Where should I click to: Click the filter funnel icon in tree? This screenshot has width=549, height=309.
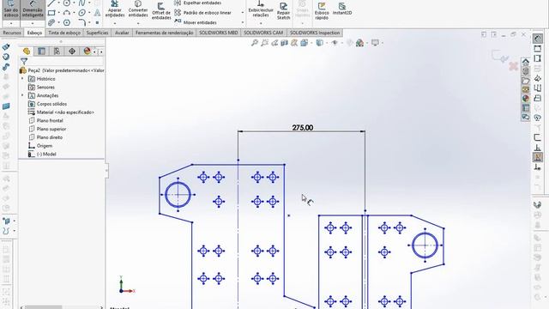pyautogui.click(x=24, y=61)
